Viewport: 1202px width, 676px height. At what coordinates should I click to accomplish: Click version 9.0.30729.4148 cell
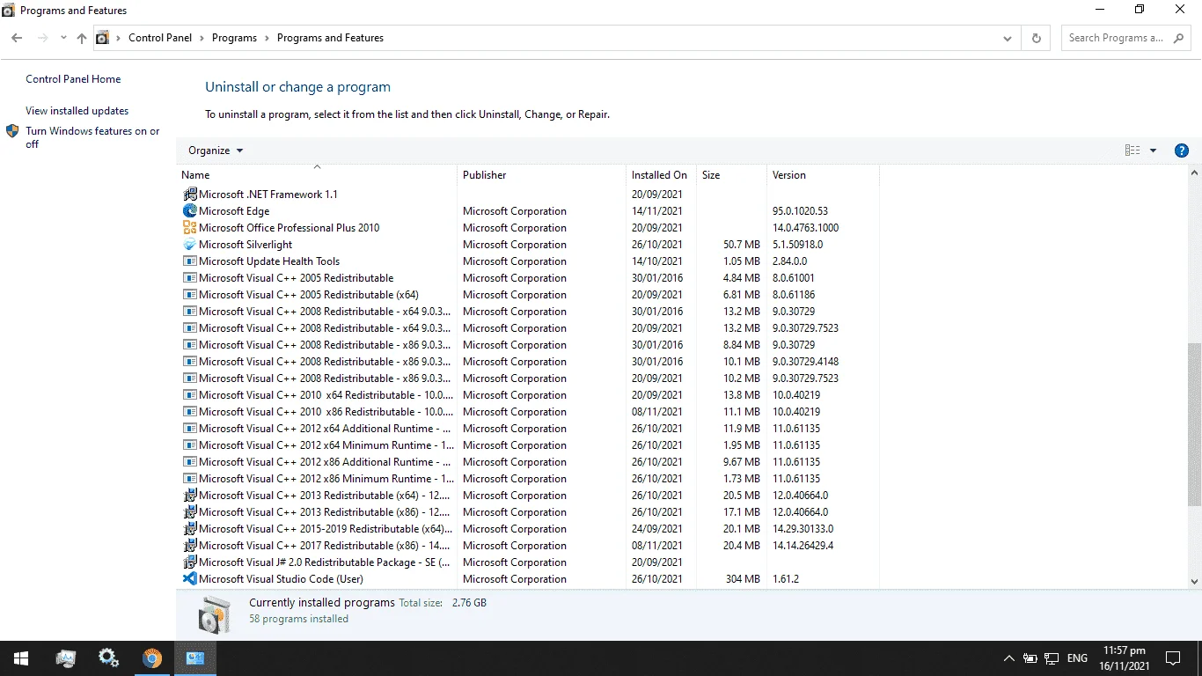[805, 362]
